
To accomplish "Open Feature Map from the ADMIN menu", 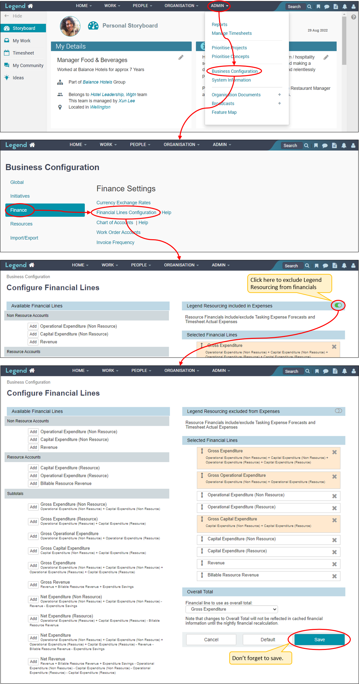I will [x=224, y=112].
